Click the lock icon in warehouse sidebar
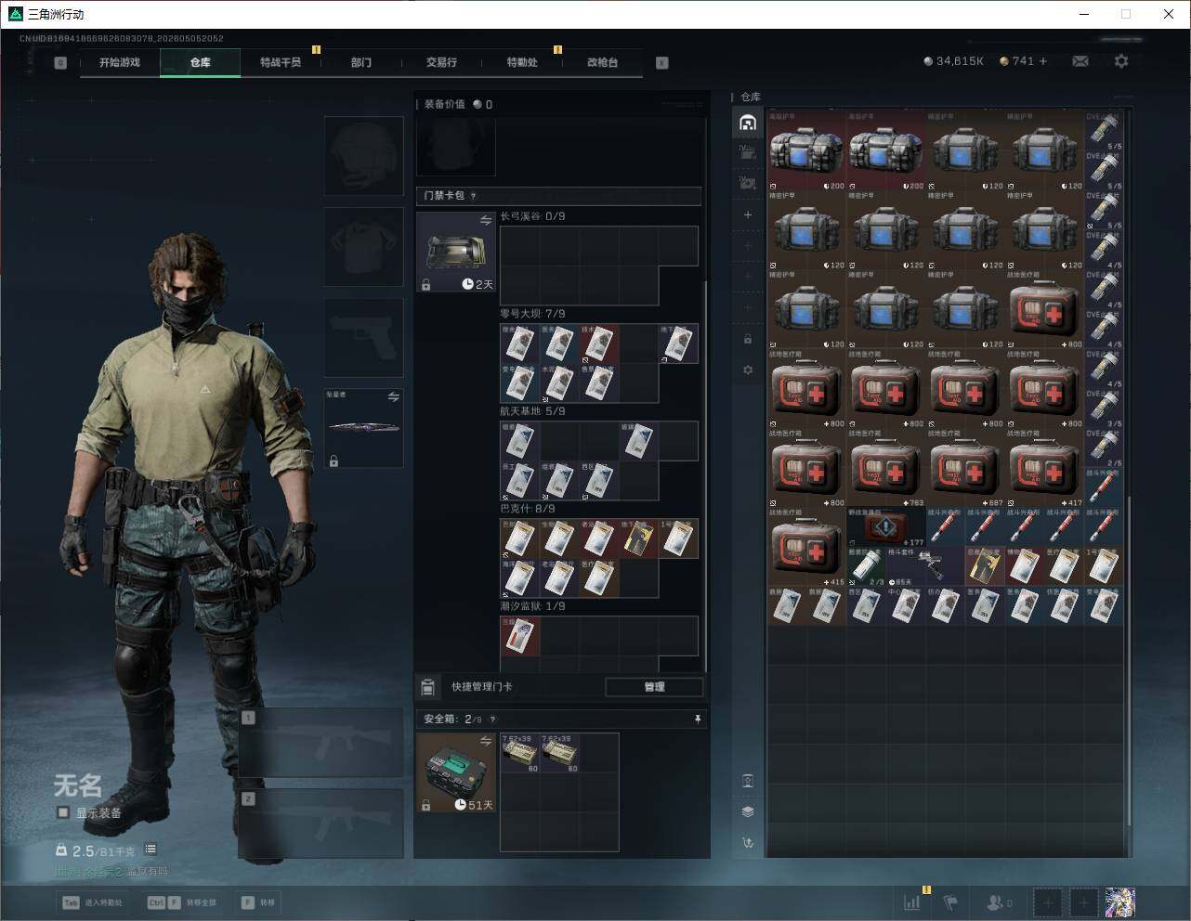The width and height of the screenshot is (1191, 921). (748, 339)
